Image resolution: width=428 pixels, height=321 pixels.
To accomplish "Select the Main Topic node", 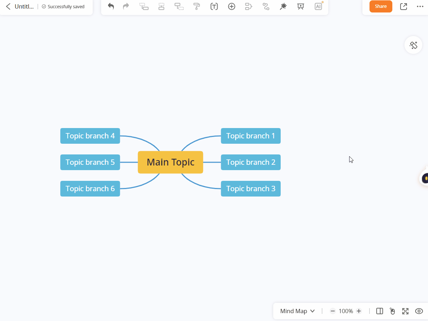I will coord(170,162).
